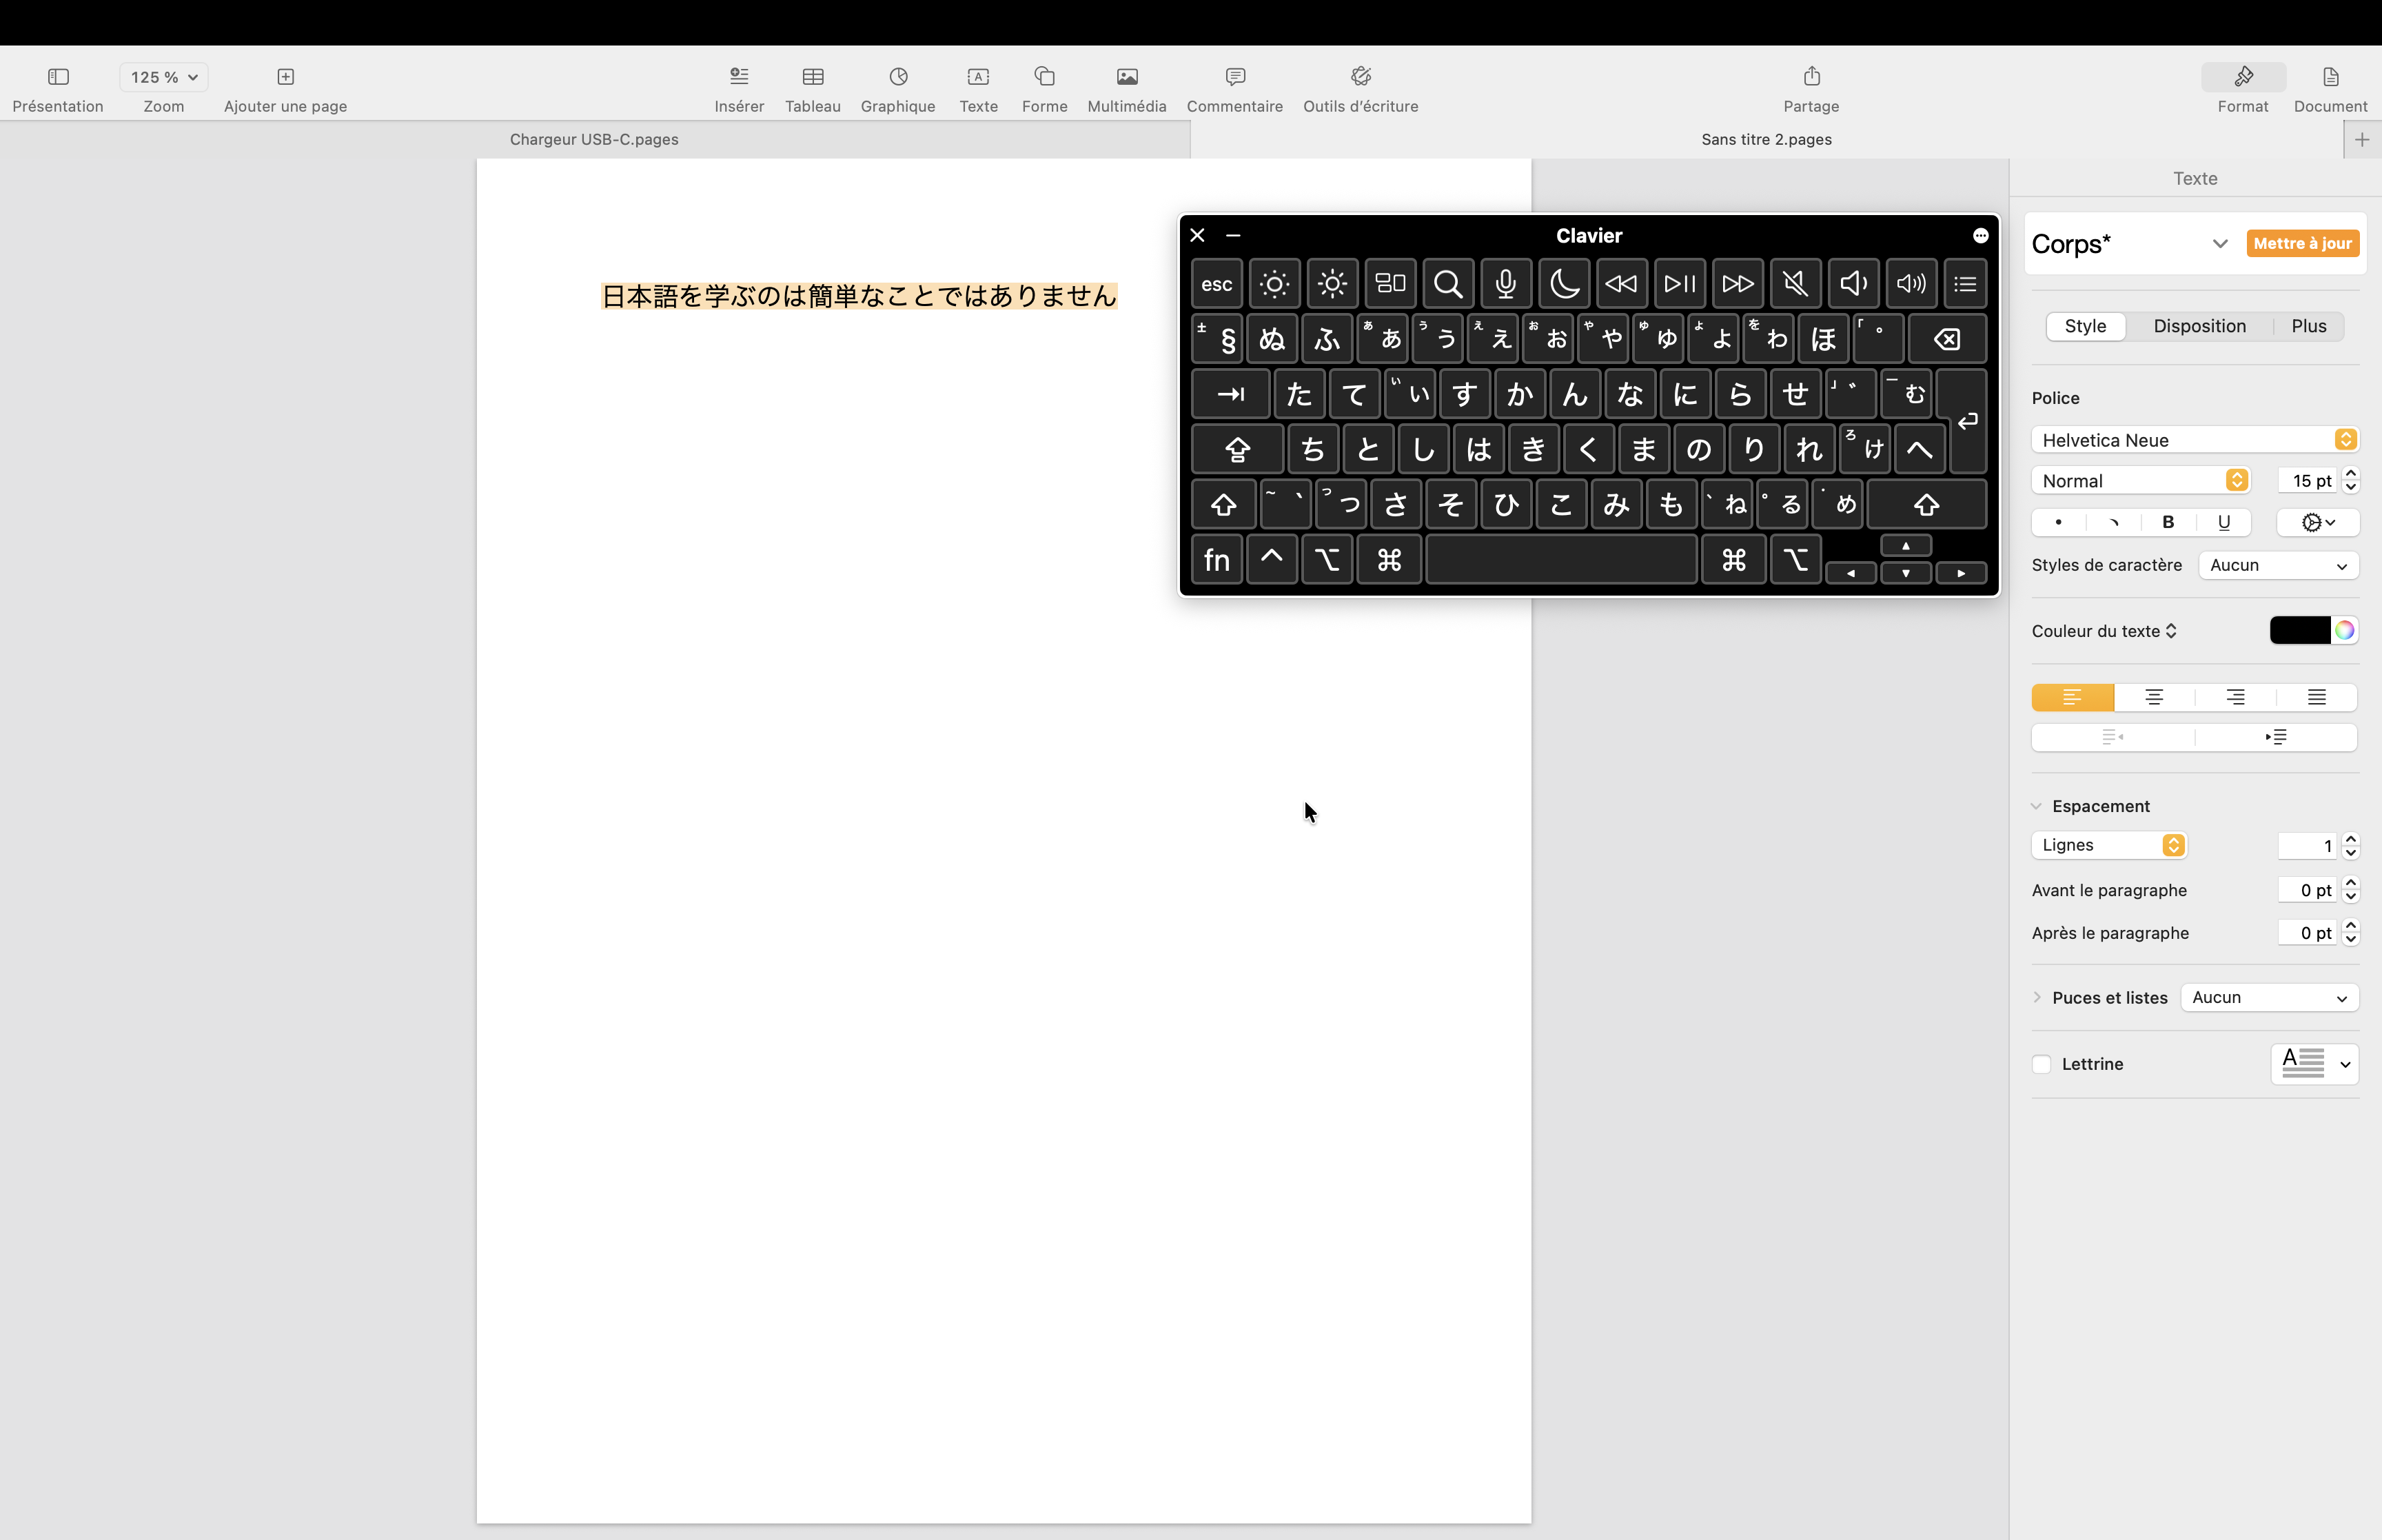2382x1540 pixels.
Task: Open the Tableau insert tool
Action: pyautogui.click(x=813, y=77)
